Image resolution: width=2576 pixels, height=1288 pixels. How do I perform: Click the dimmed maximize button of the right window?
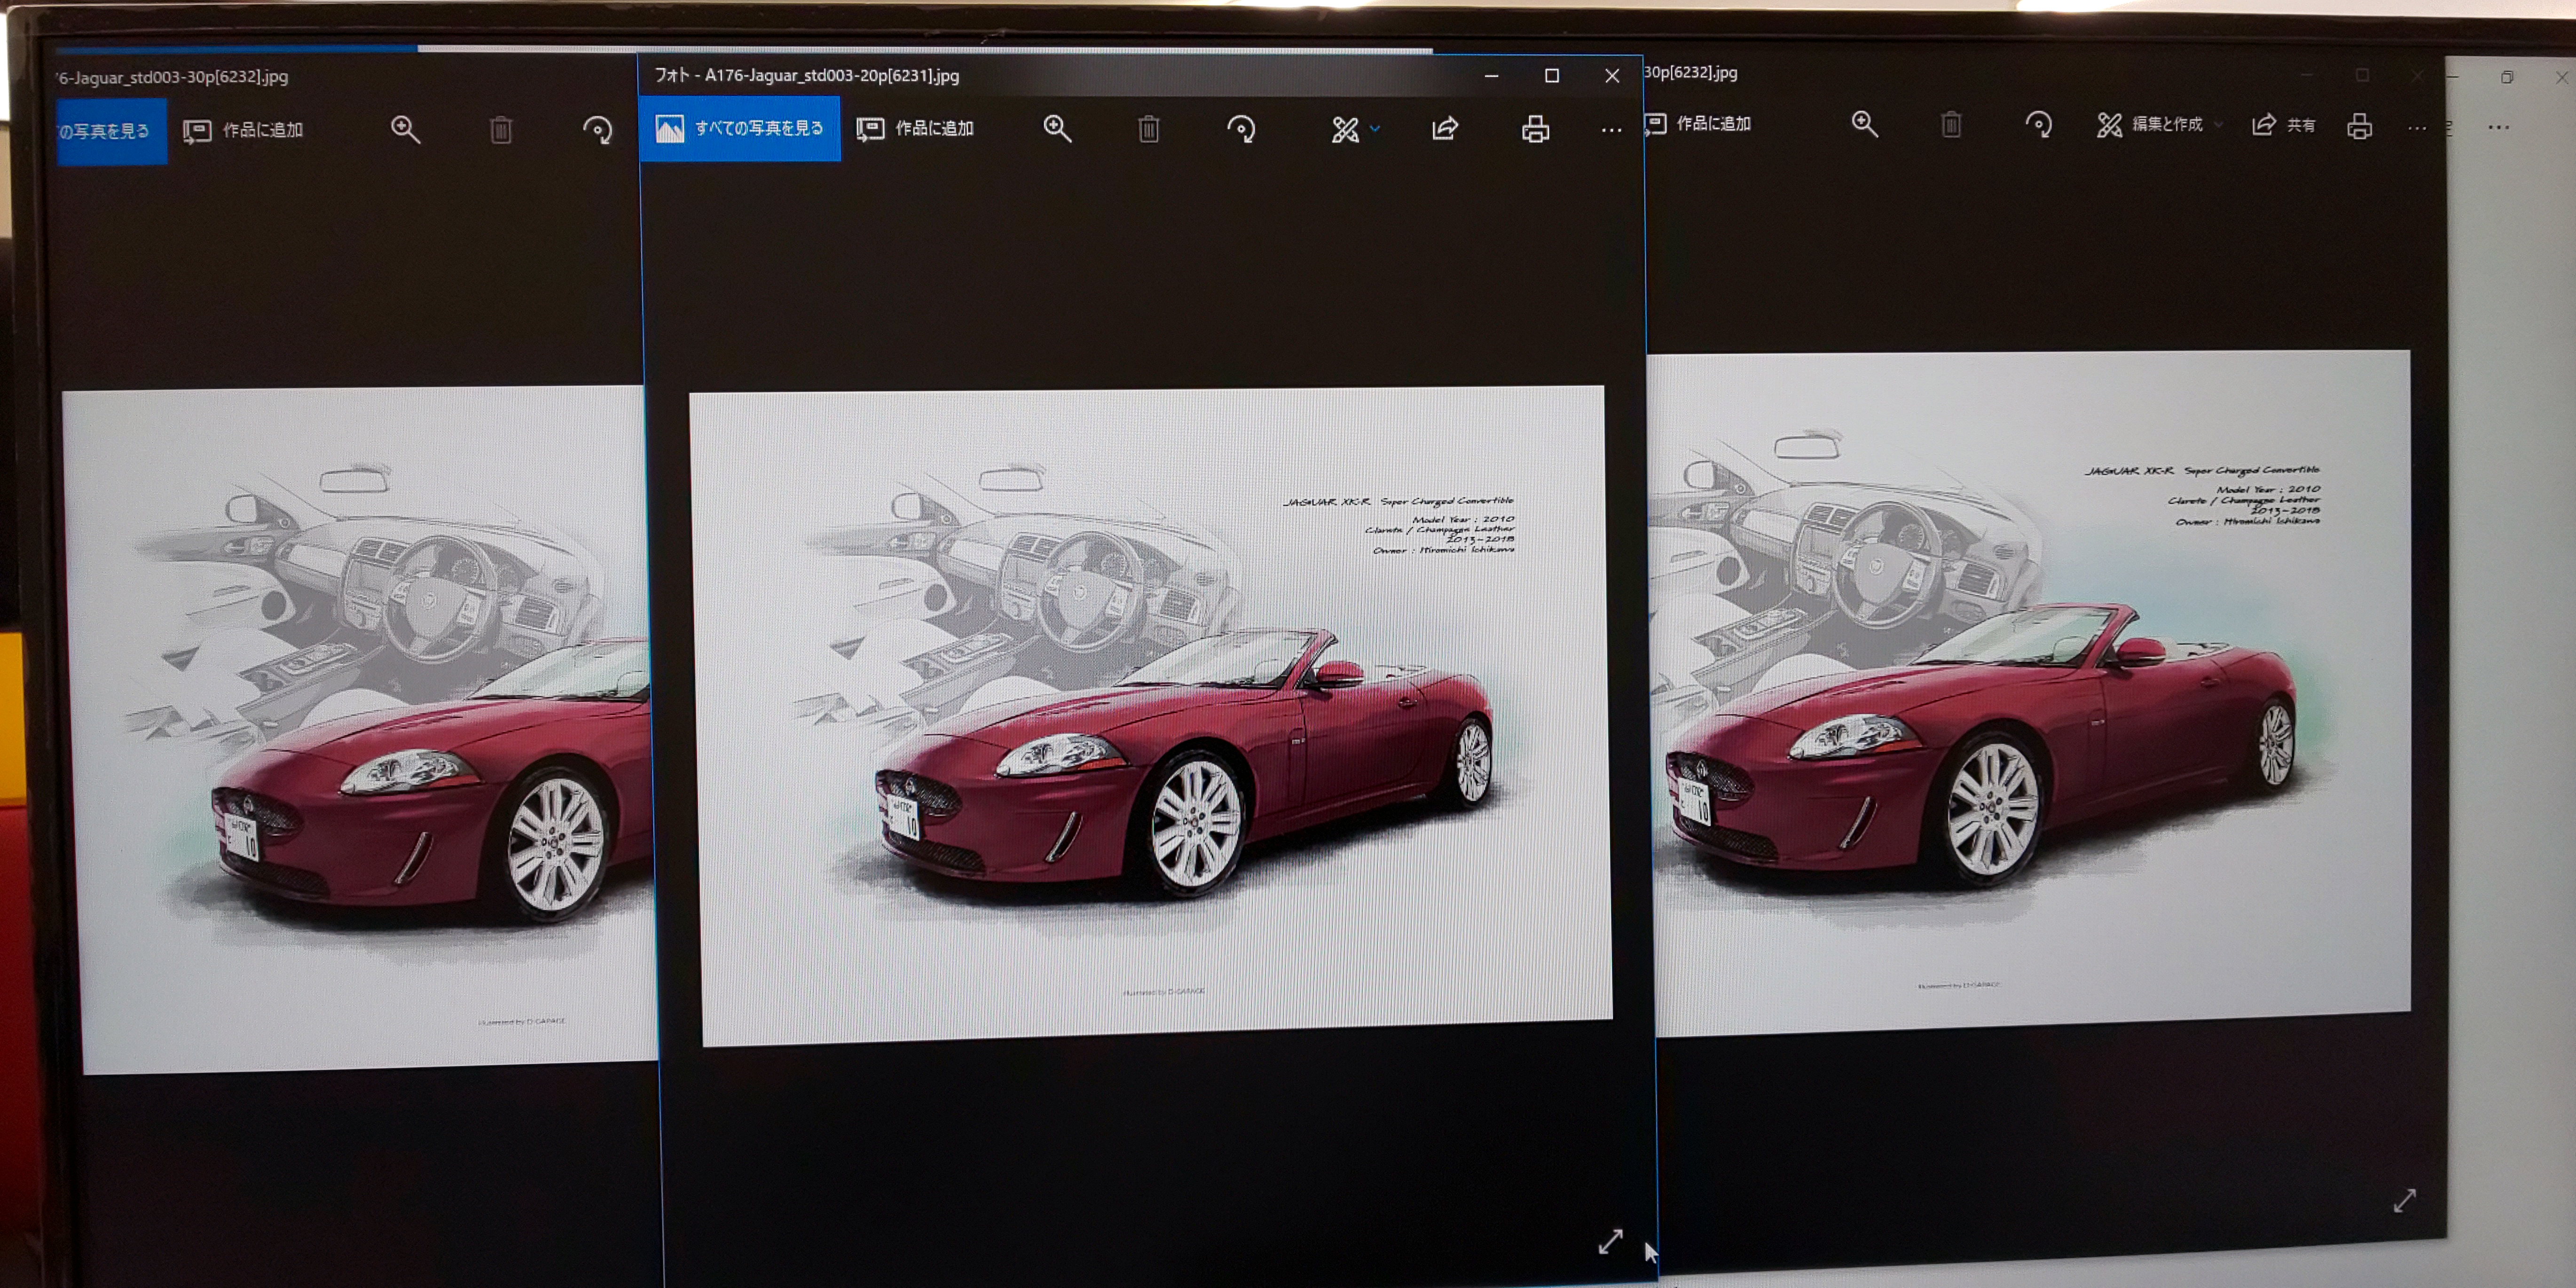coord(2362,75)
